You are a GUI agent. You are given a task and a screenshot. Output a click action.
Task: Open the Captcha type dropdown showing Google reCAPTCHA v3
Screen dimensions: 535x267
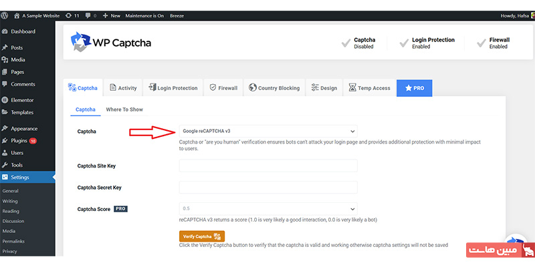[x=268, y=131]
